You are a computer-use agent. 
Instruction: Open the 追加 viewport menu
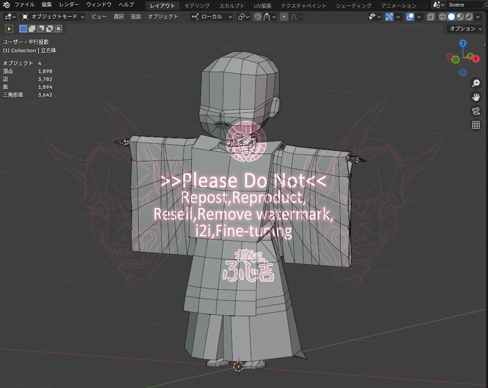point(136,17)
